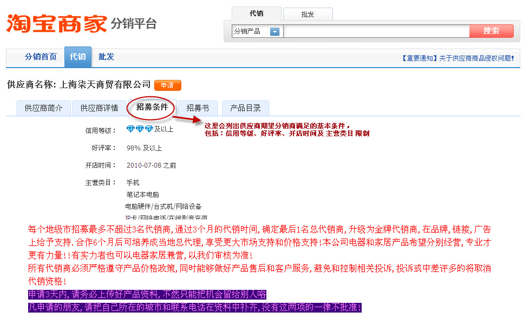Click the 好评率 label
This screenshot has height=325, width=530.
pyautogui.click(x=103, y=148)
